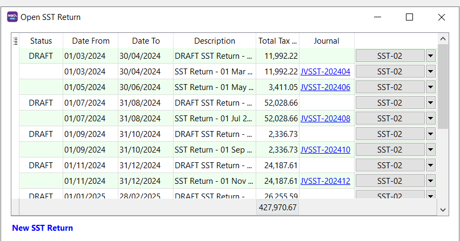This screenshot has width=460, height=241.
Task: Click scrollbar up arrow
Action: [x=443, y=39]
